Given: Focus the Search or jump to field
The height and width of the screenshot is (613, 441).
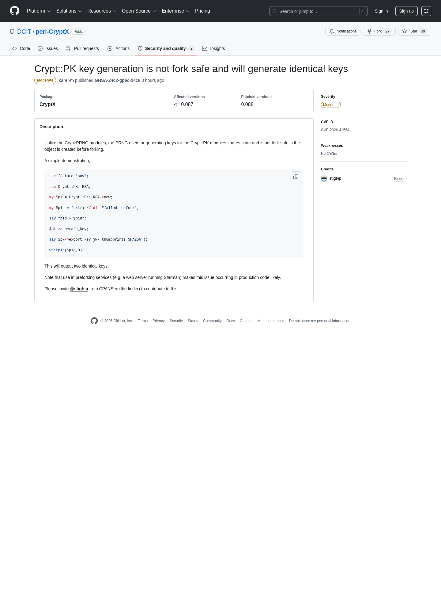Looking at the screenshot, I should pos(318,11).
